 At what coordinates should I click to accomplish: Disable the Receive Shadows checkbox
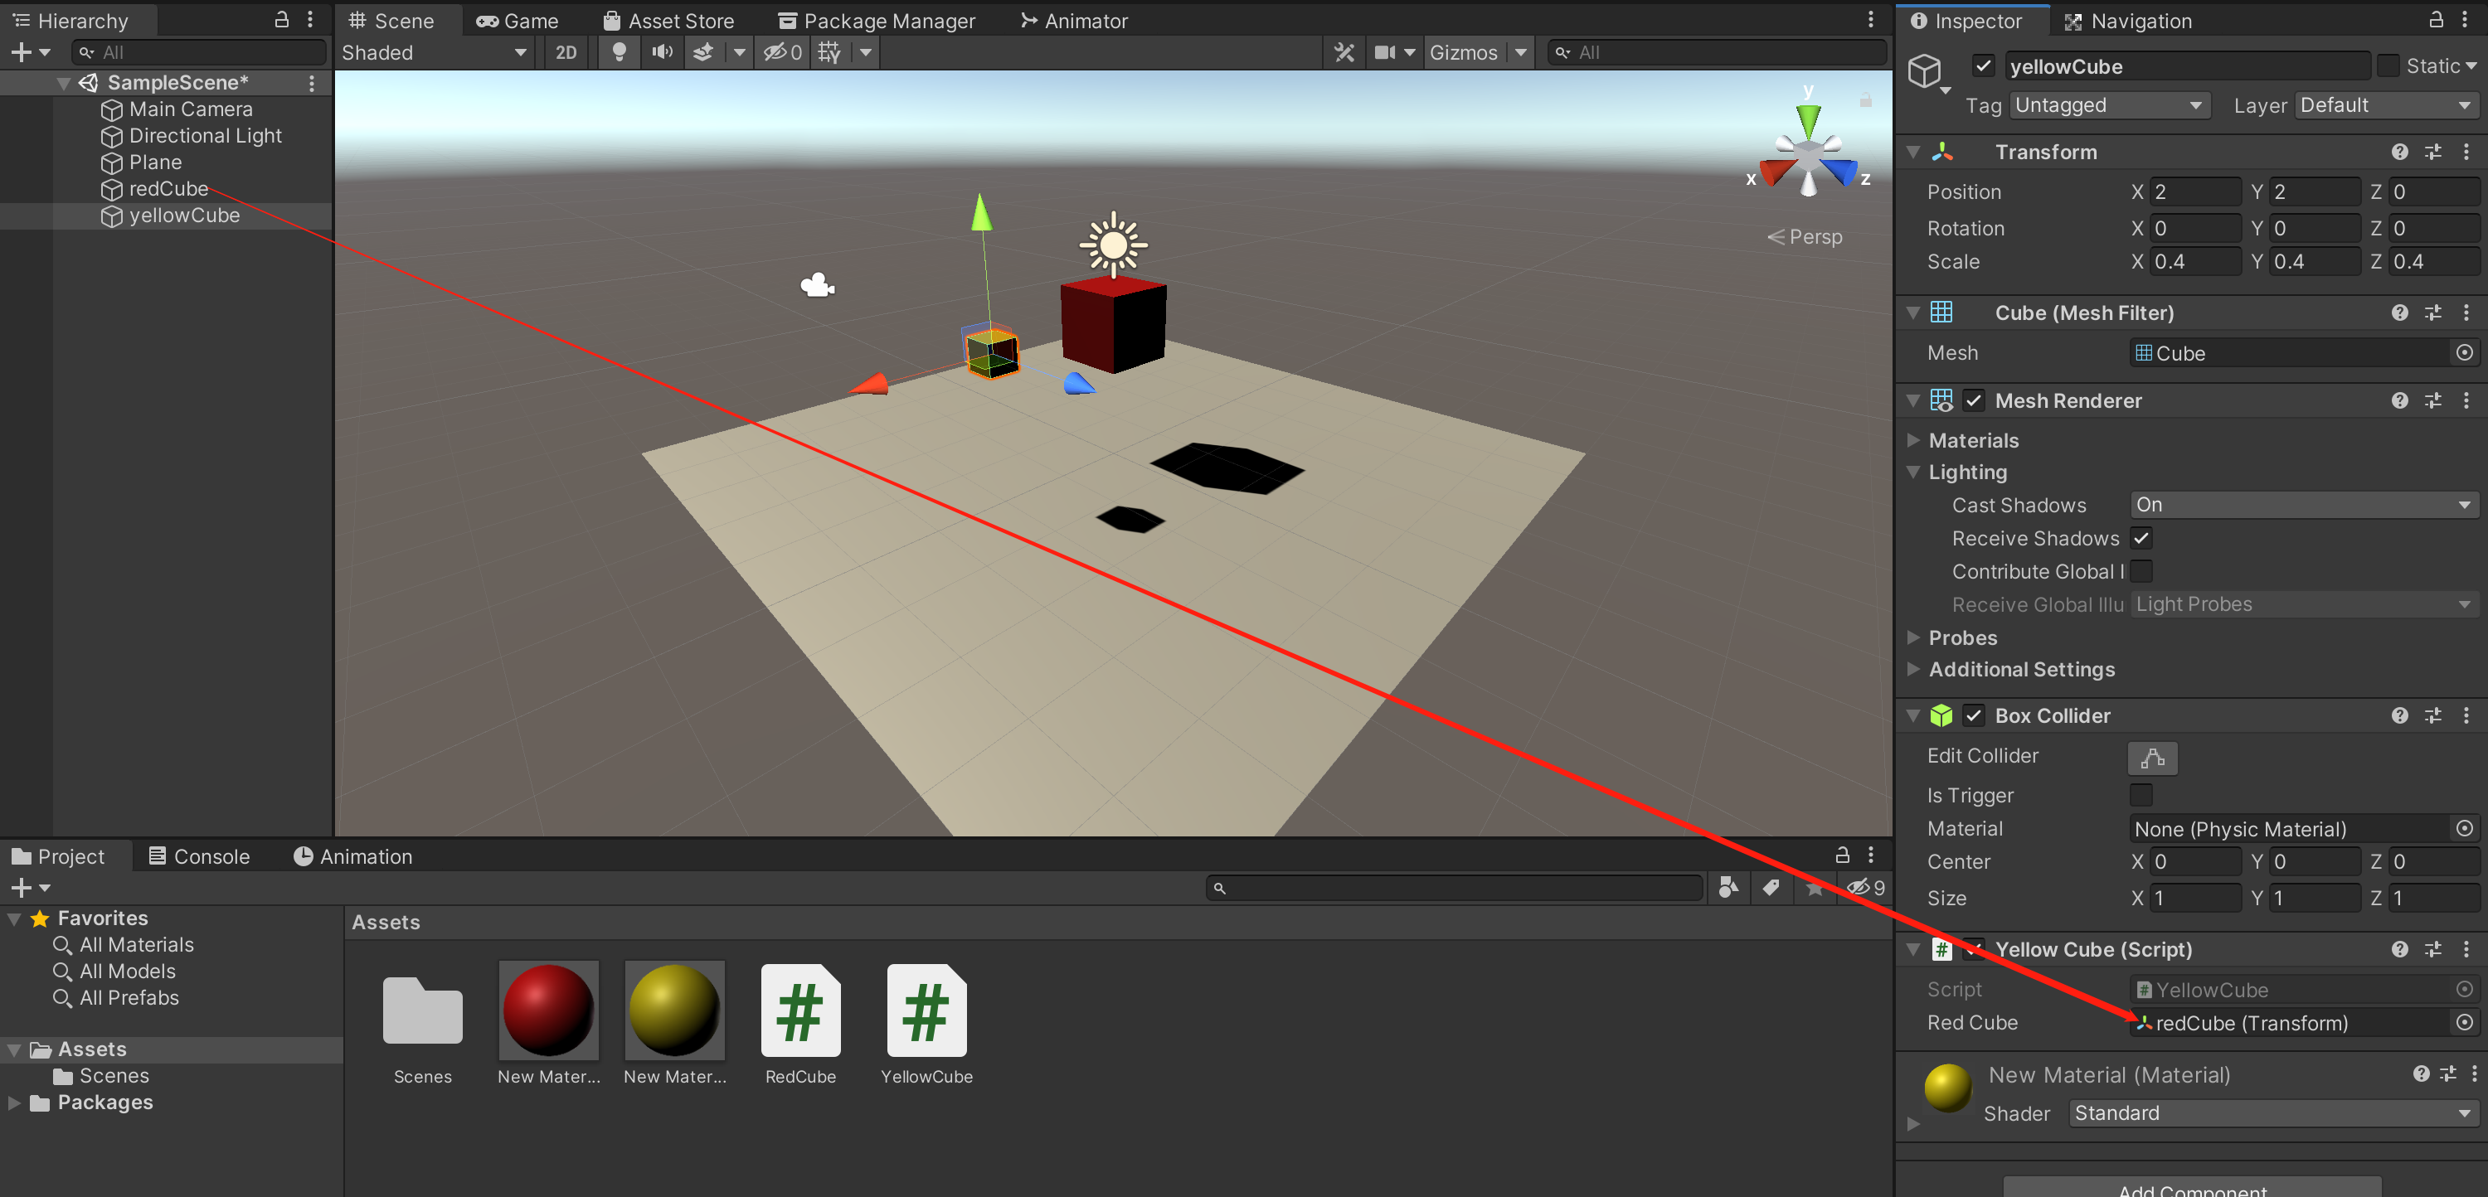click(x=2141, y=539)
